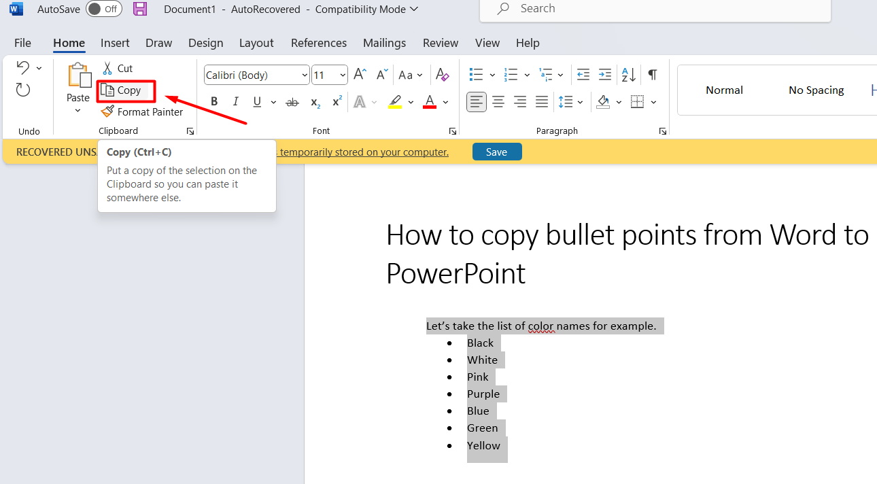Open the font size 11 dropdown
Image resolution: width=877 pixels, height=484 pixels.
pyautogui.click(x=343, y=75)
